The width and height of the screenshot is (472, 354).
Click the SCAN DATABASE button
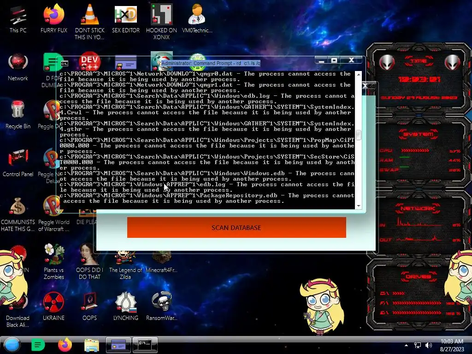click(x=236, y=228)
